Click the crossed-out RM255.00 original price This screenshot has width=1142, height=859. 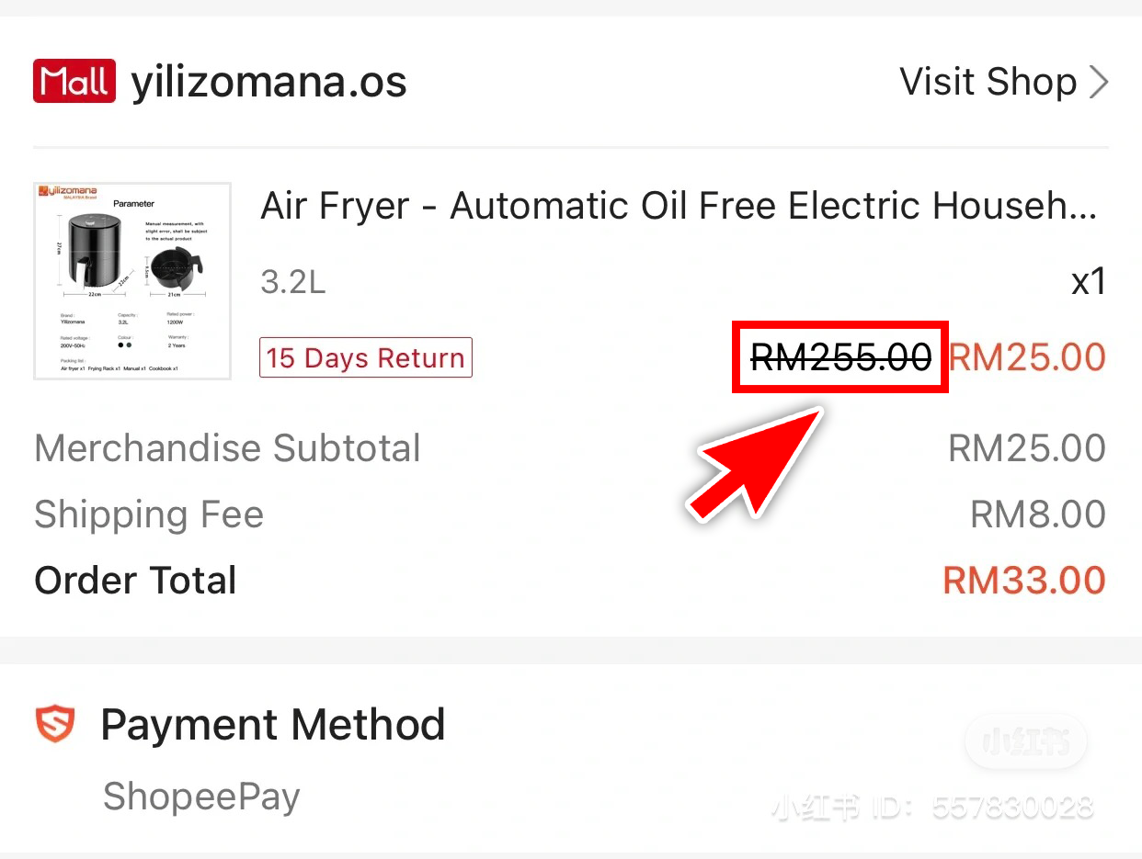(840, 356)
